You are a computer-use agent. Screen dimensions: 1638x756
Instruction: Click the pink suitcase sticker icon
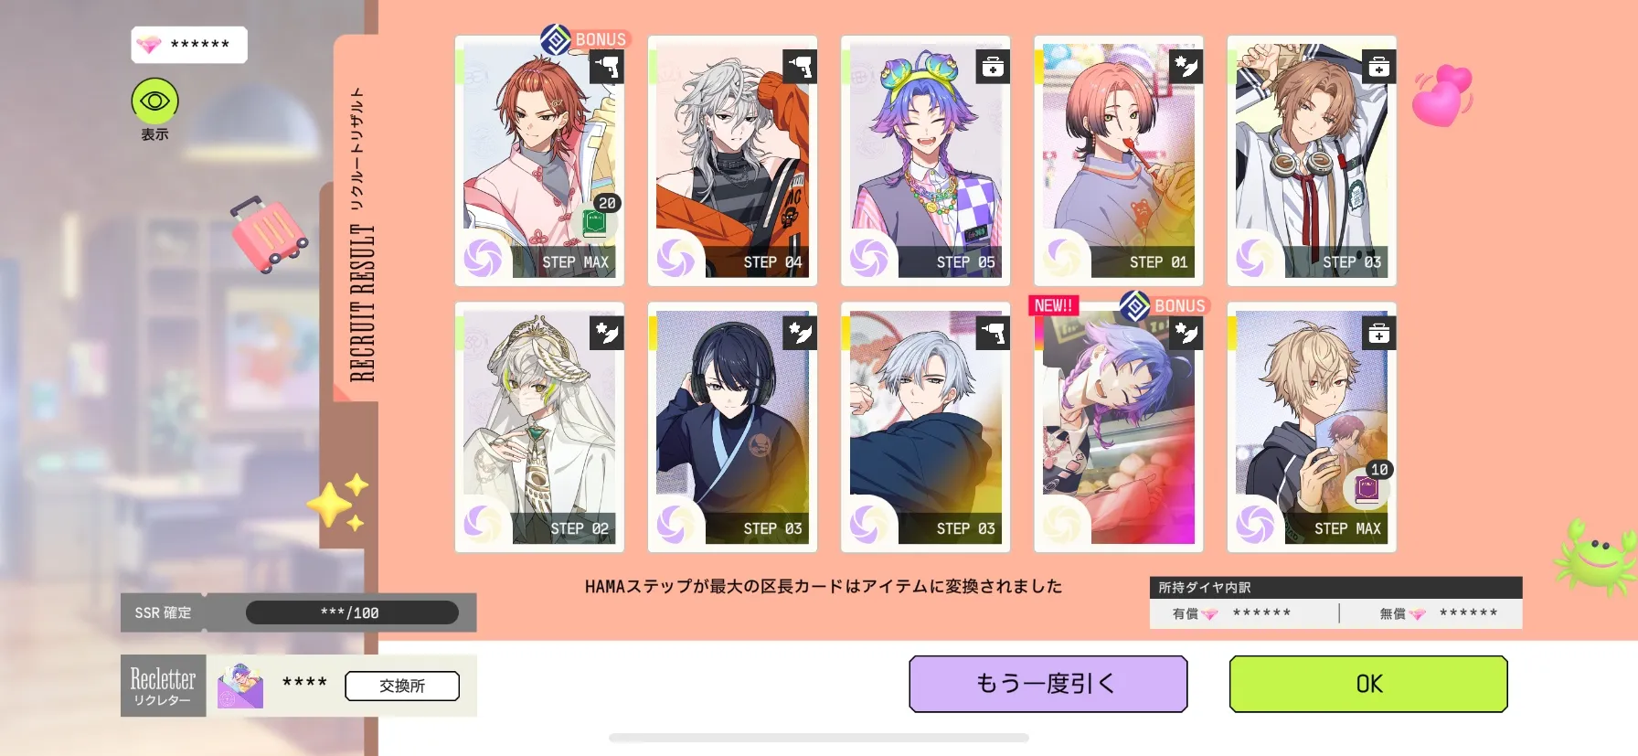coord(269,234)
